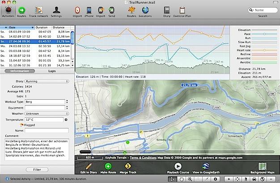Click the Redline color bar
280x183 pixels.
(x=264, y=54)
